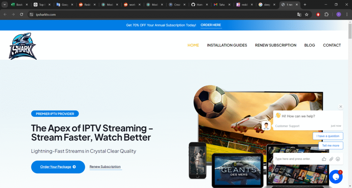Open the tab search dropdown arrow

coord(5,4)
